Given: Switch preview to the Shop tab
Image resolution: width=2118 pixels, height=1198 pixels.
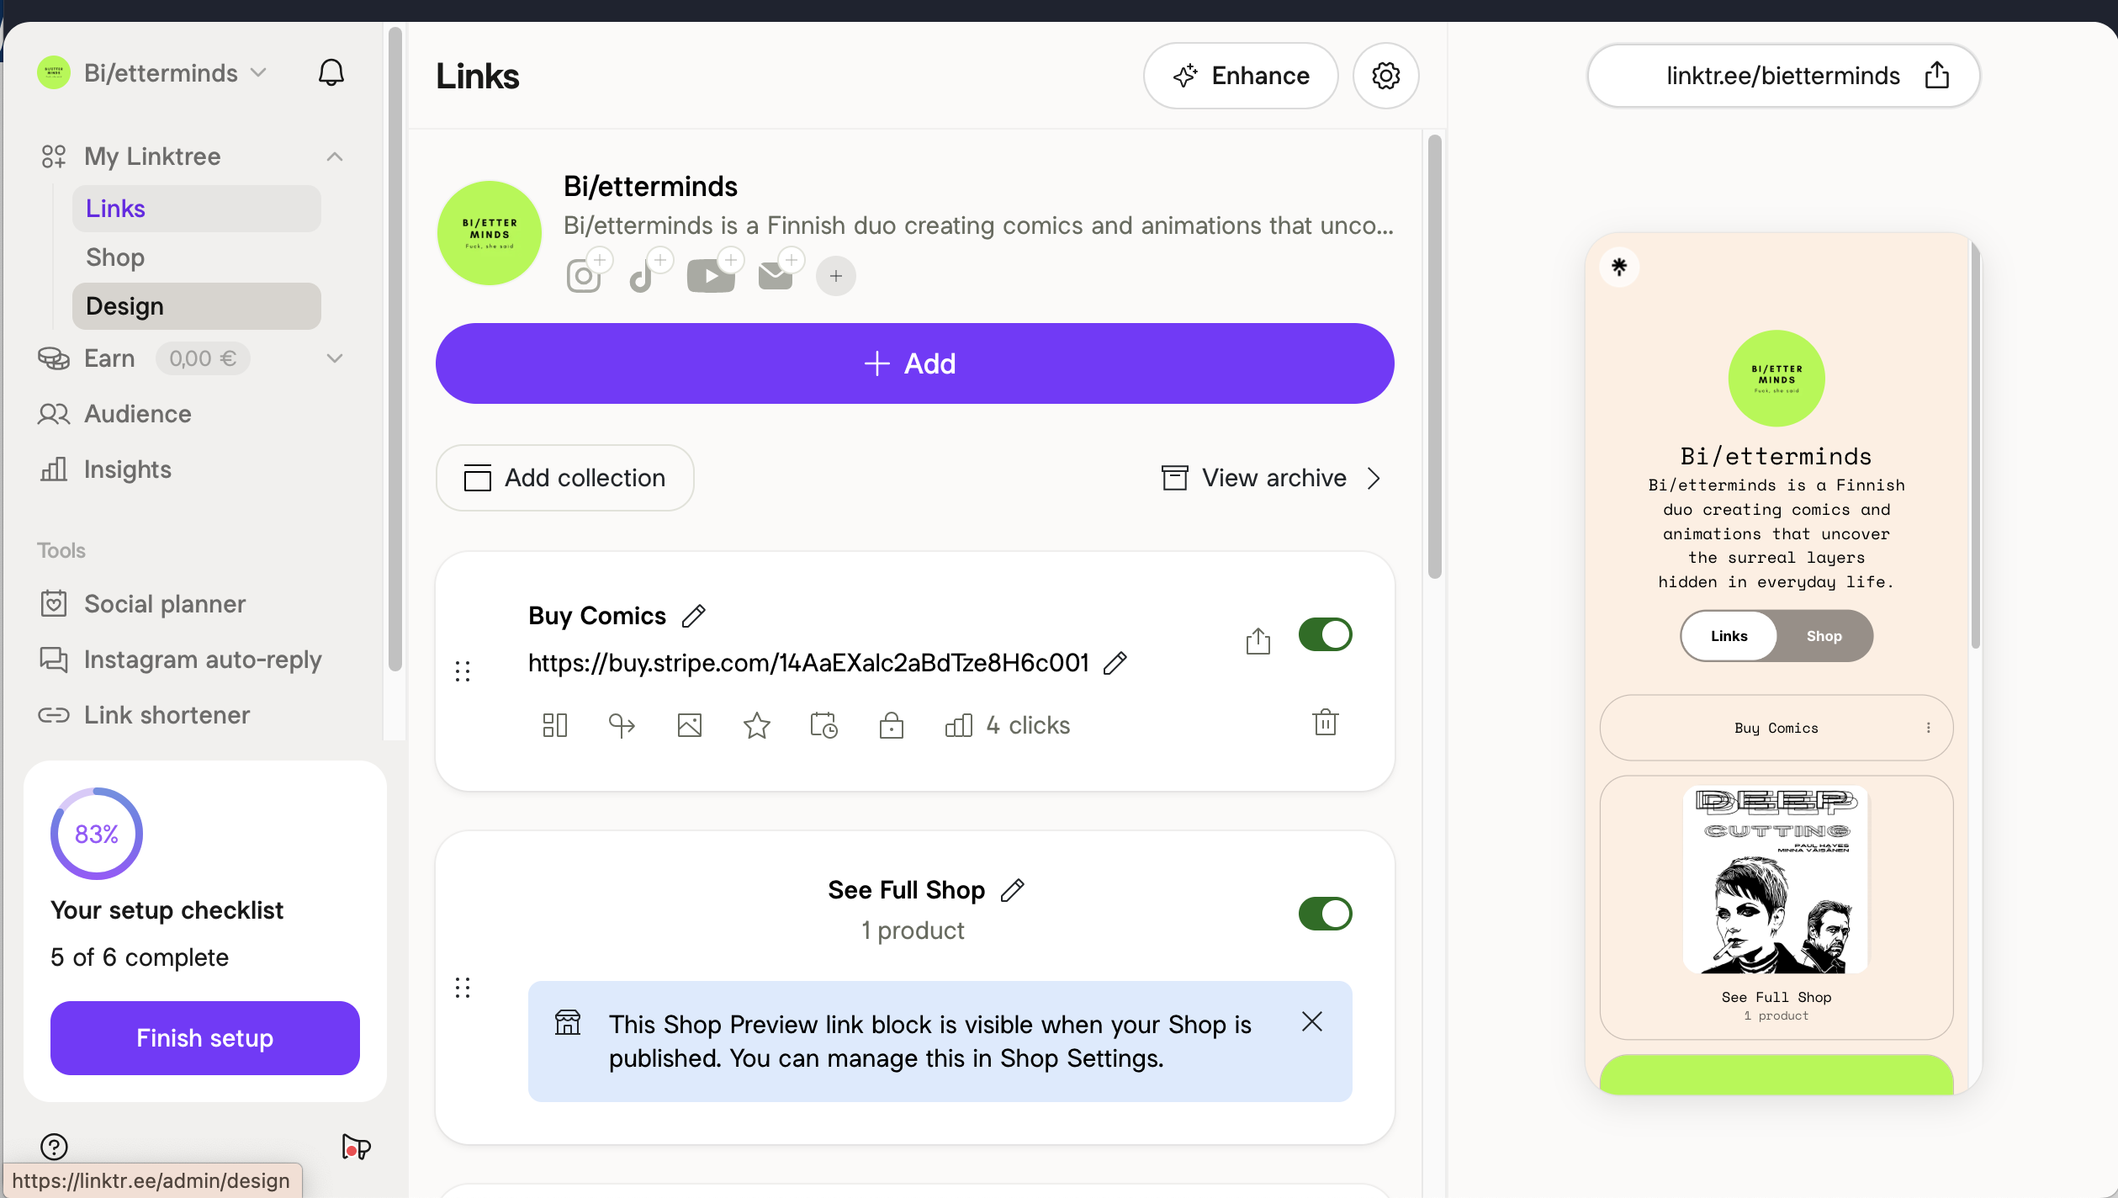Looking at the screenshot, I should [x=1823, y=636].
